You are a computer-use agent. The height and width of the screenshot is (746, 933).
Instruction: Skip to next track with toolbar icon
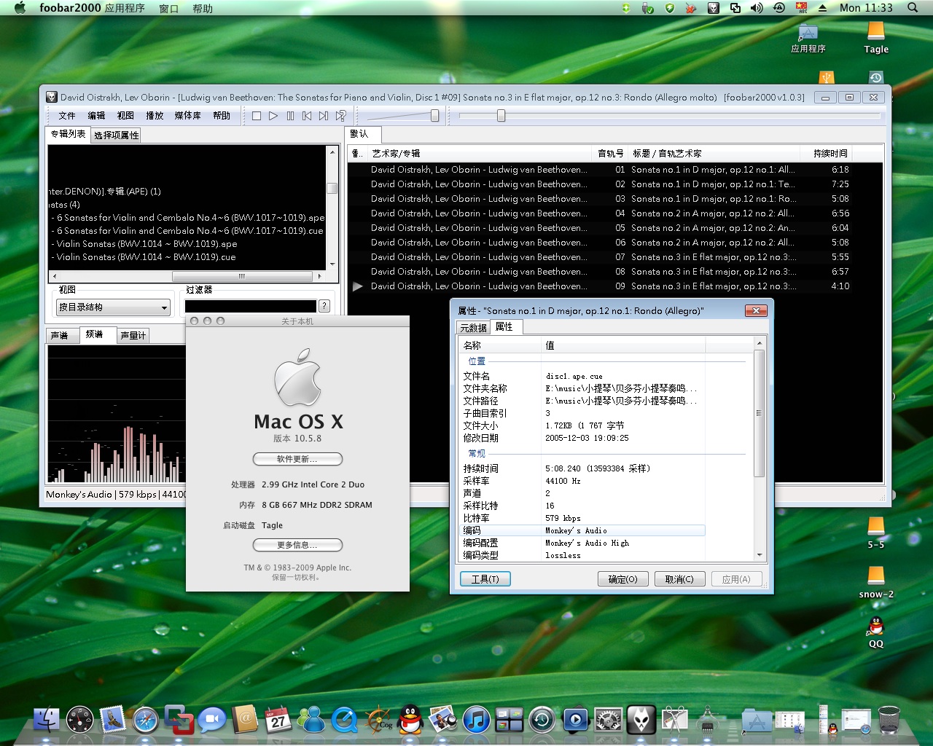click(x=324, y=116)
